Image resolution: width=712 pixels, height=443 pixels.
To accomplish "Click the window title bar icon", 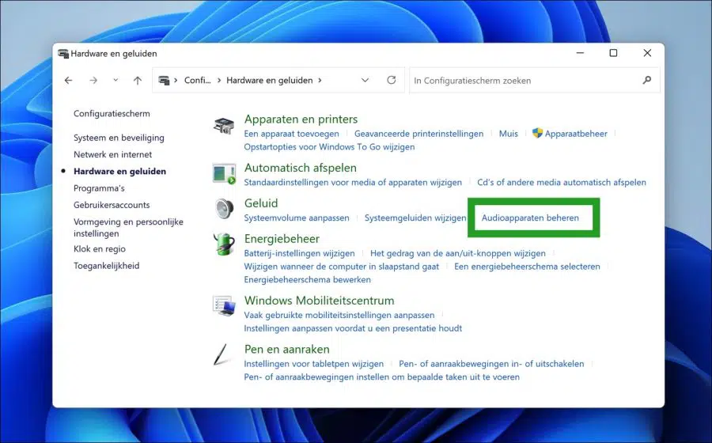I will (63, 54).
